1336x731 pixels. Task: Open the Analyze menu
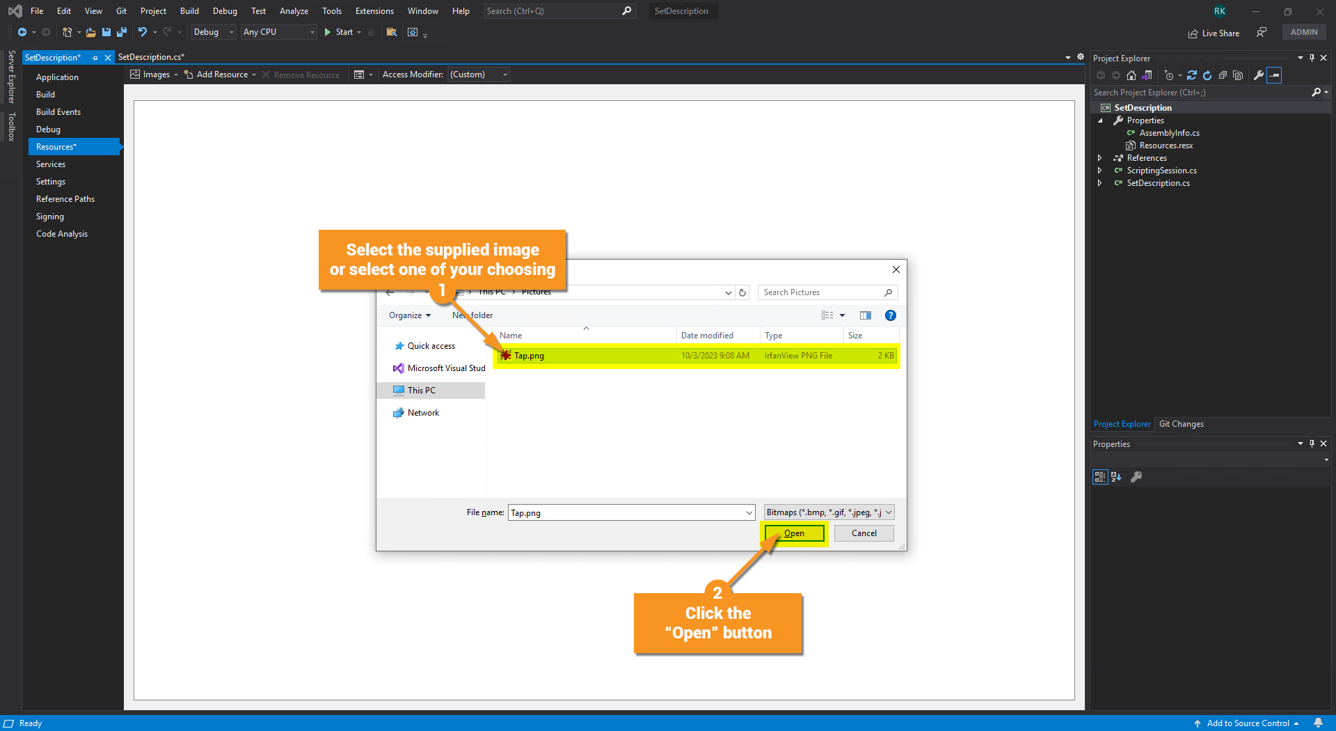(x=294, y=11)
